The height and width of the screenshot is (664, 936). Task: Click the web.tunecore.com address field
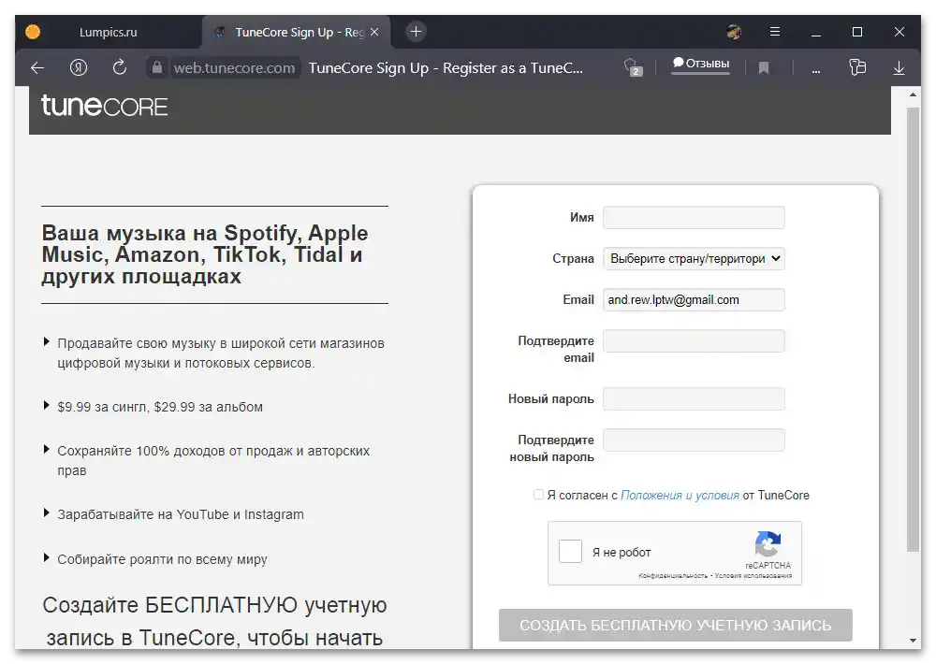235,68
